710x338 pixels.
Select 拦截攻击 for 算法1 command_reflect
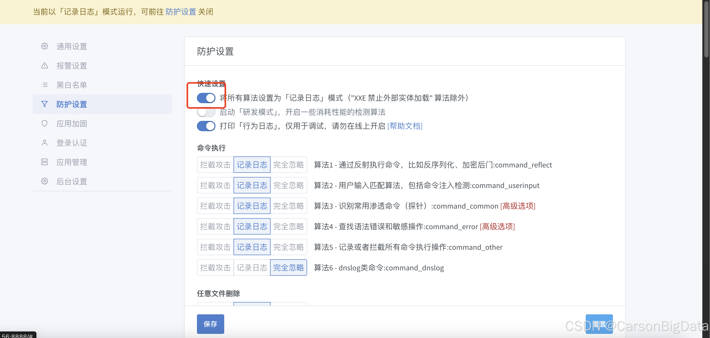[215, 165]
